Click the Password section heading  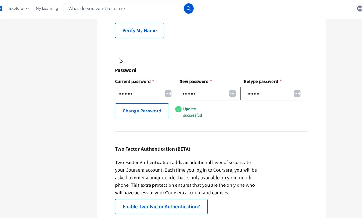pos(126,70)
